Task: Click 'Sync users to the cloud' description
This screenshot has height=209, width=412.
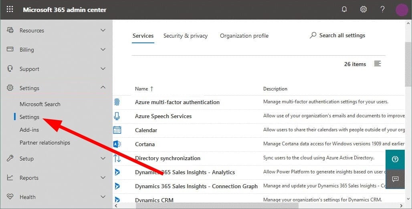Action: coord(319,157)
